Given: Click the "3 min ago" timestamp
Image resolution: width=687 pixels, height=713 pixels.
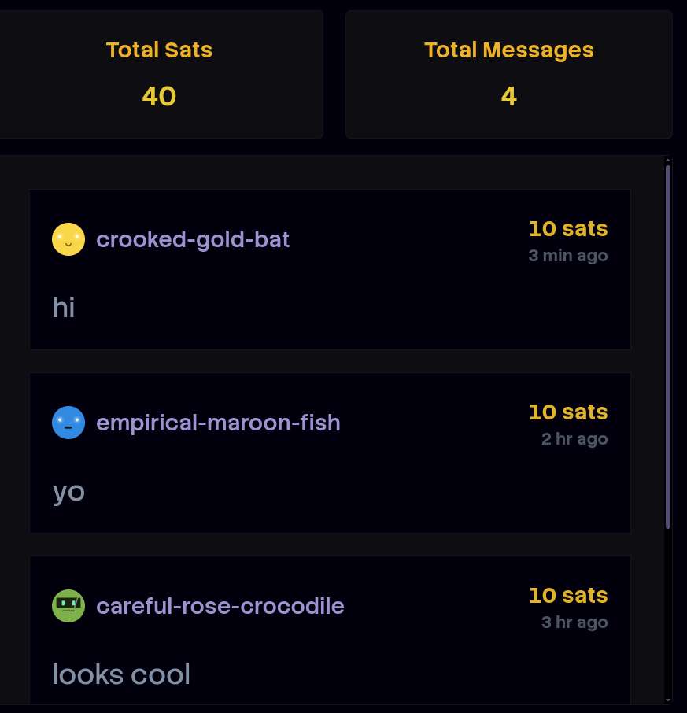Looking at the screenshot, I should click(567, 256).
